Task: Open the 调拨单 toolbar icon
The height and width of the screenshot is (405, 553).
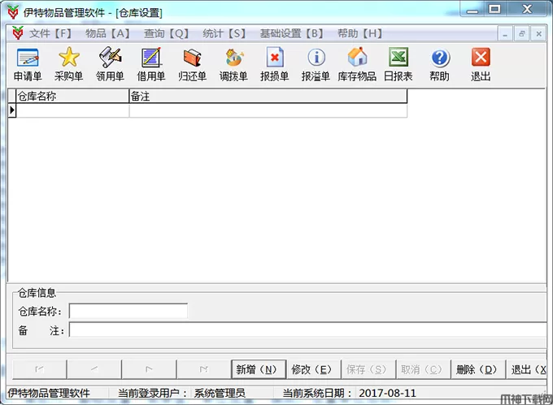Action: 233,64
